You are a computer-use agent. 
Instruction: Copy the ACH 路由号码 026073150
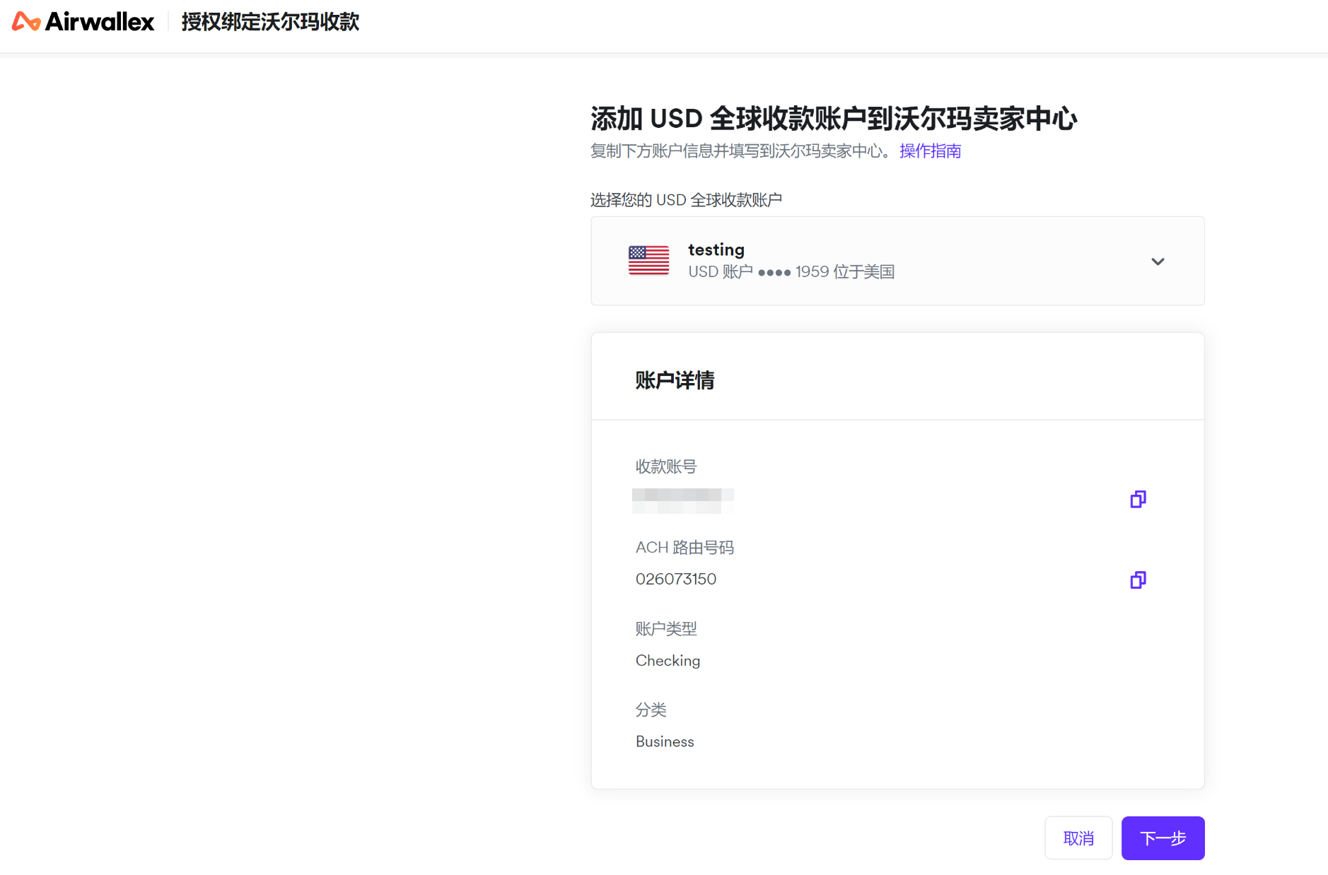pos(1138,580)
